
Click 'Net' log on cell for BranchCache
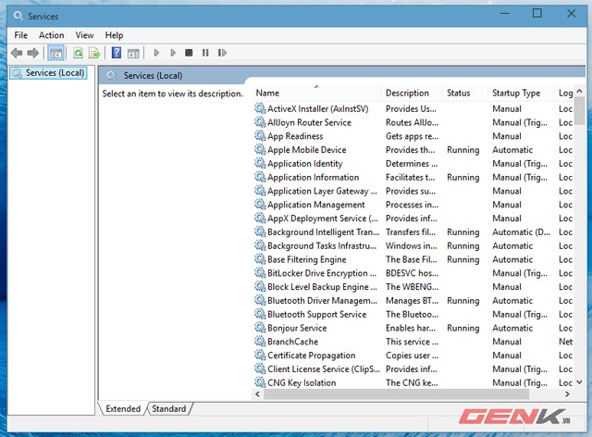[565, 342]
